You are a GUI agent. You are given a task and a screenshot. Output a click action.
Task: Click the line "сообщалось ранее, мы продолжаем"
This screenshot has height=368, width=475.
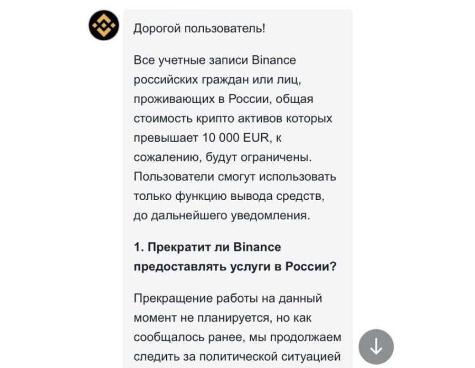tap(237, 337)
